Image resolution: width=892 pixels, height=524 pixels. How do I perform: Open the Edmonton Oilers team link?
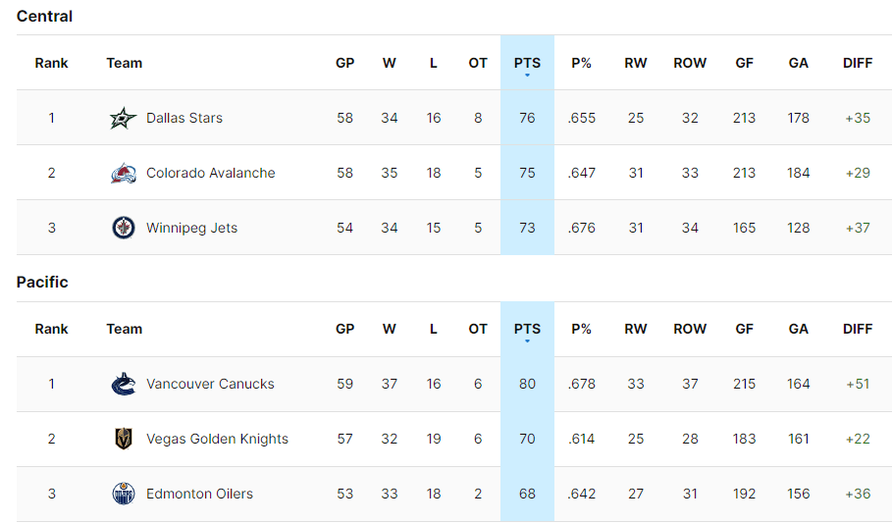[x=199, y=495]
